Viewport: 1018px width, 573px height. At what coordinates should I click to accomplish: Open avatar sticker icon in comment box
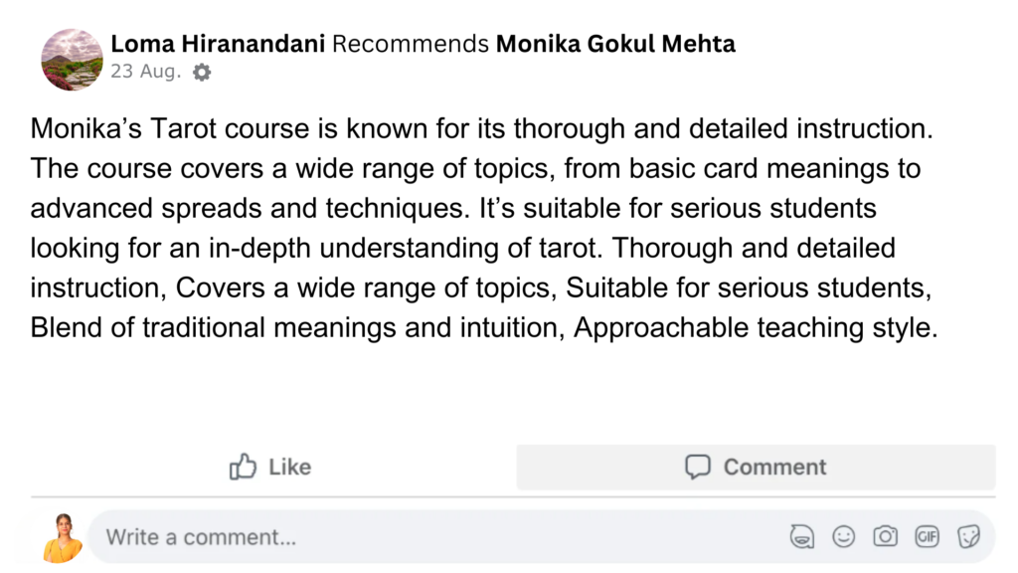point(801,537)
